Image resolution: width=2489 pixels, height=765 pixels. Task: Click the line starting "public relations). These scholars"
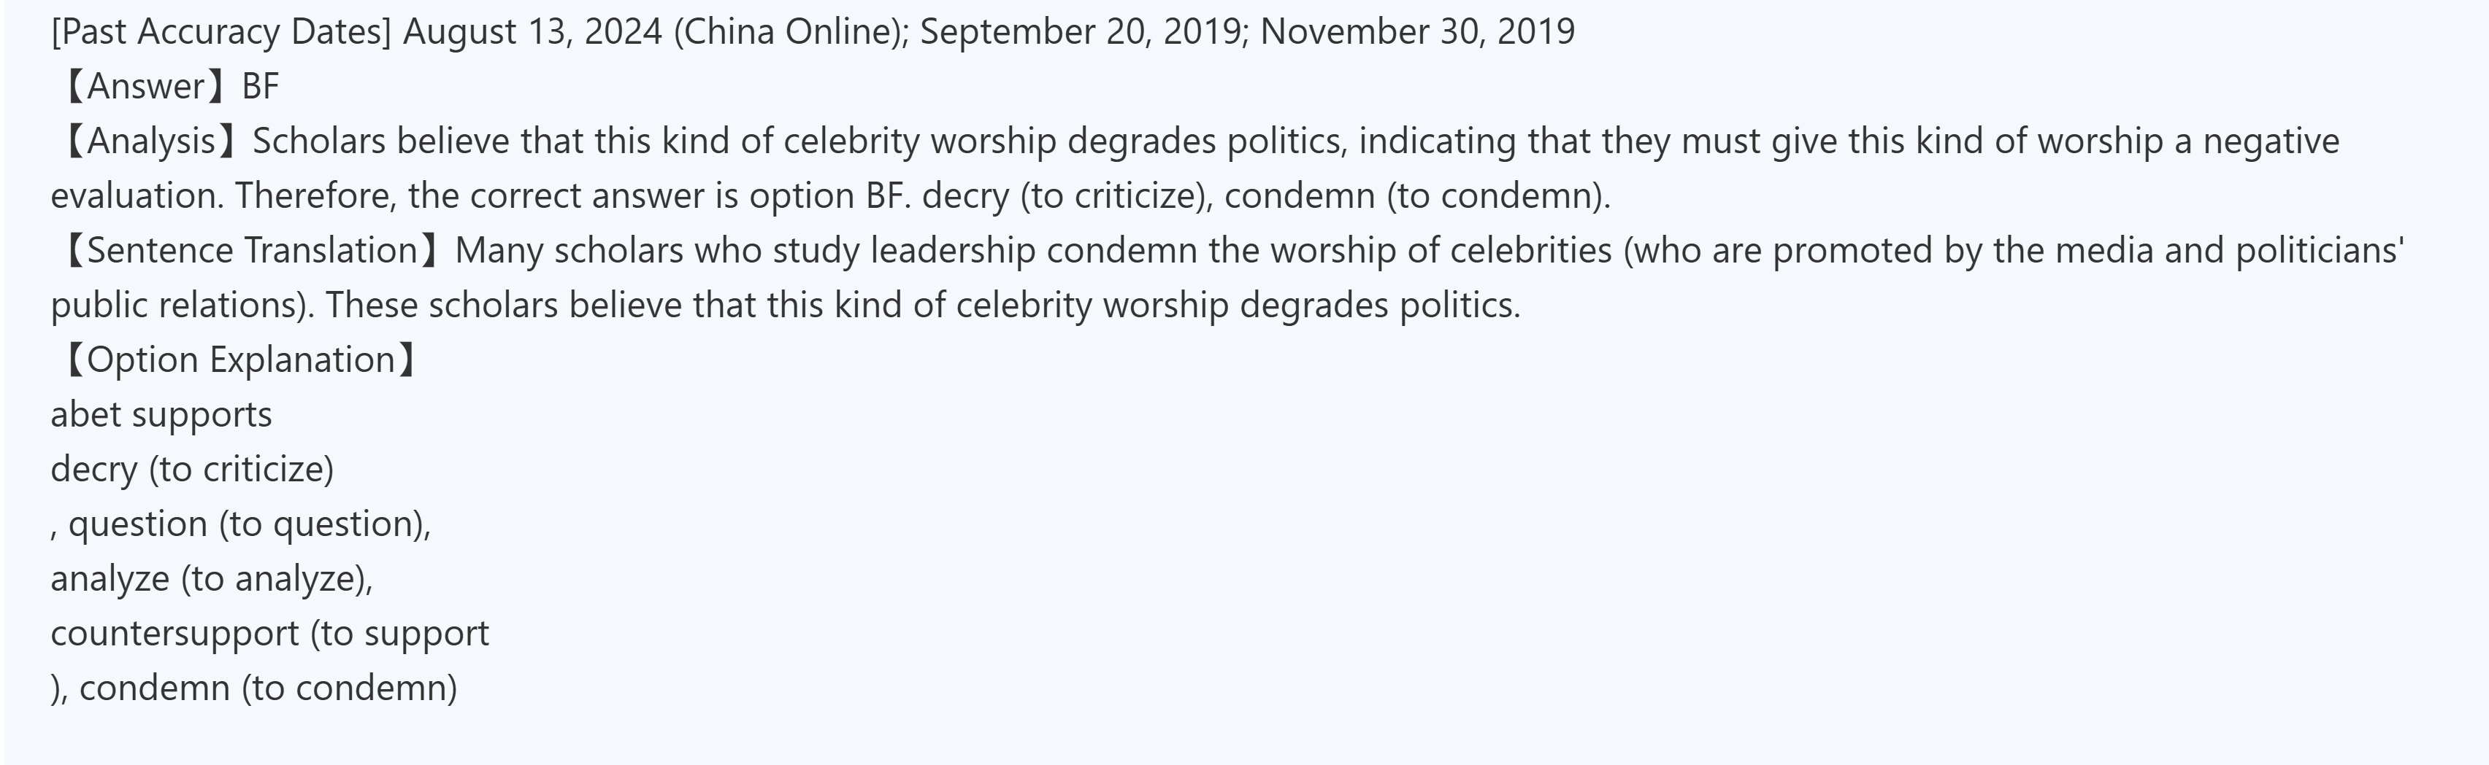click(x=785, y=306)
